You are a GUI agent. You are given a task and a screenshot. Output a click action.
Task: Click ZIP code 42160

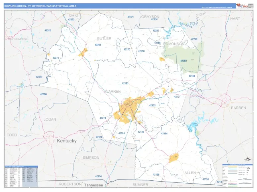click(192, 76)
